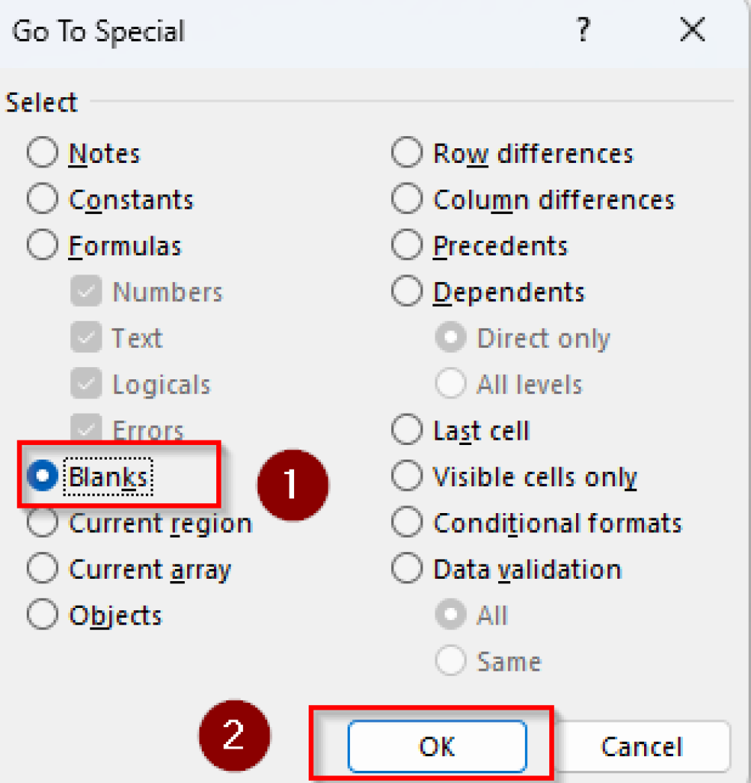Select Visible cells only
Image resolution: width=751 pixels, height=783 pixels.
[x=406, y=476]
